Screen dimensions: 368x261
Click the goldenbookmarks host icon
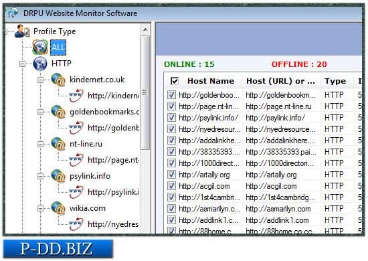pos(58,112)
